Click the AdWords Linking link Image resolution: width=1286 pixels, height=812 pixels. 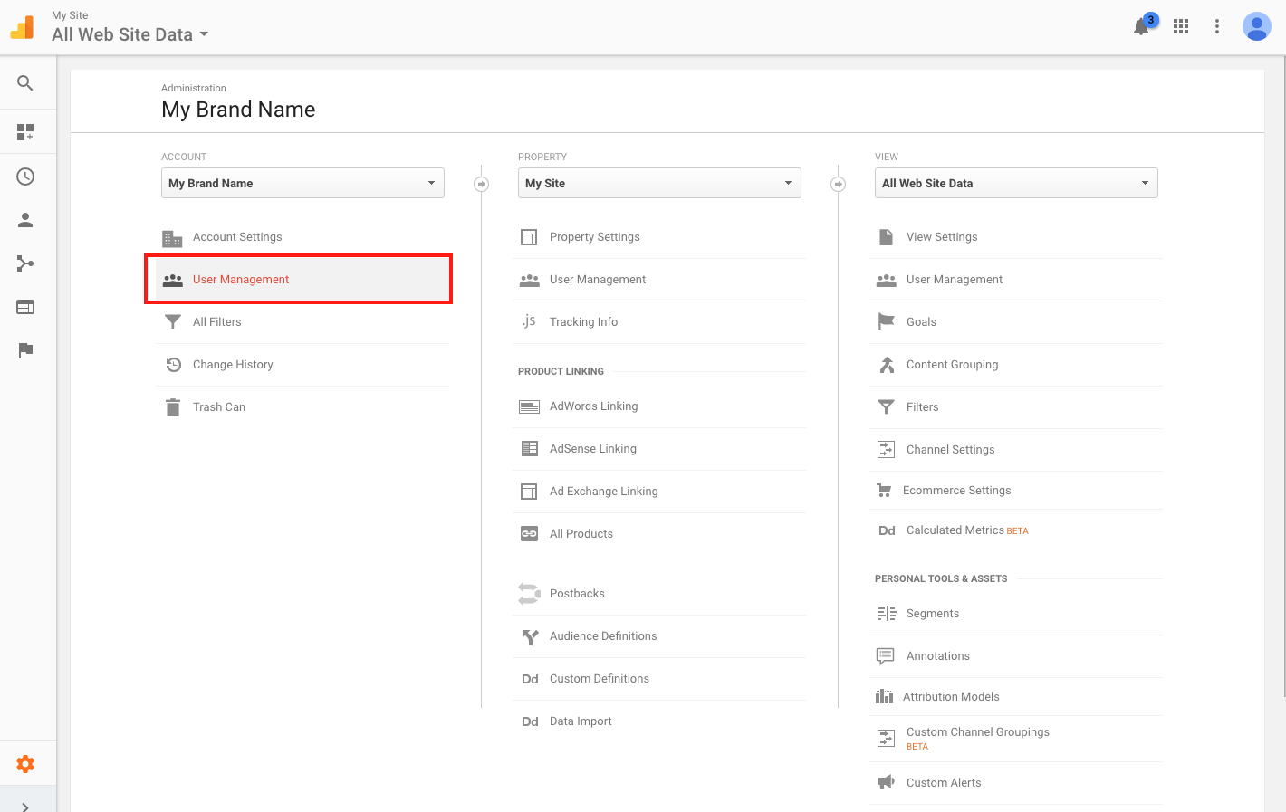pos(593,406)
